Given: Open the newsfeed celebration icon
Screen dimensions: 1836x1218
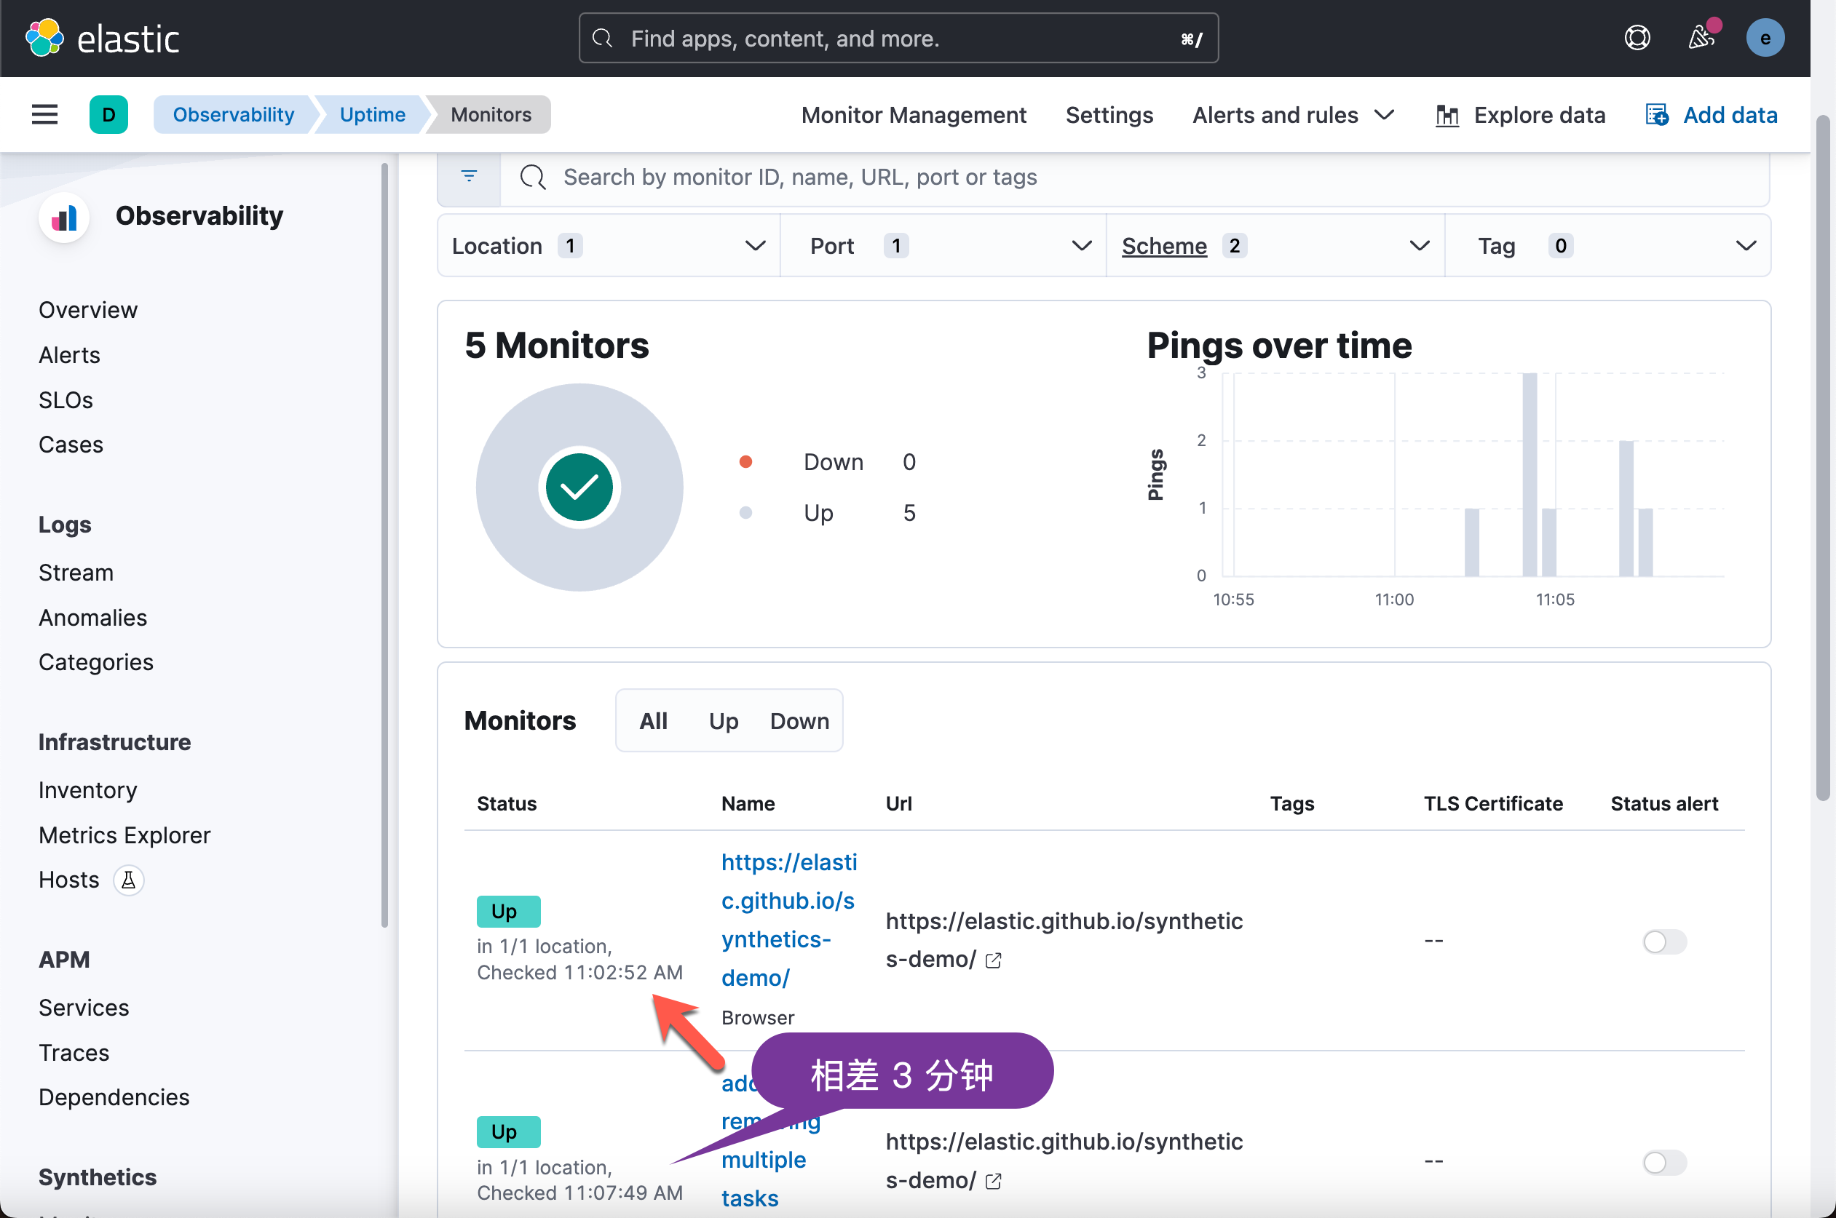Looking at the screenshot, I should (x=1701, y=38).
